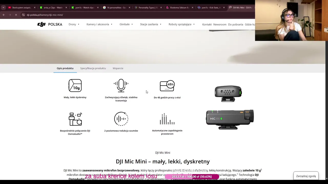328x184 pixels.
Task: Click the page vertical scrollbar down arrow
Action: pyautogui.click(x=326, y=178)
